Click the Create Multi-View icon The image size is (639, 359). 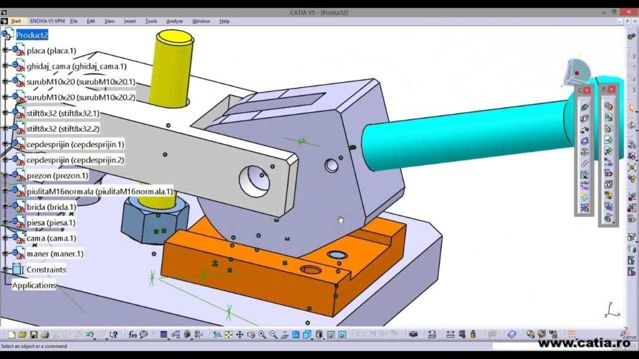(x=295, y=335)
